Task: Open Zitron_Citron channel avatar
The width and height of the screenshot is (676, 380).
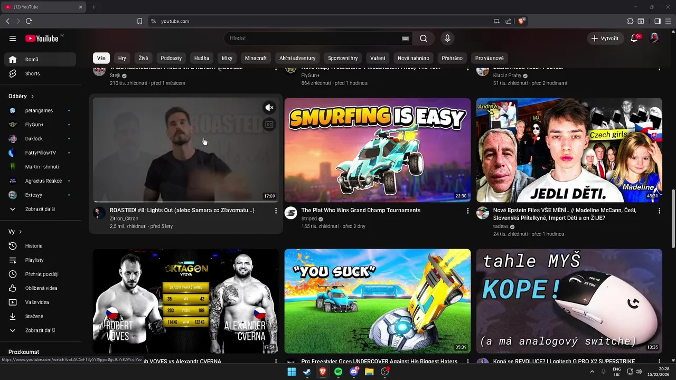Action: click(99, 213)
